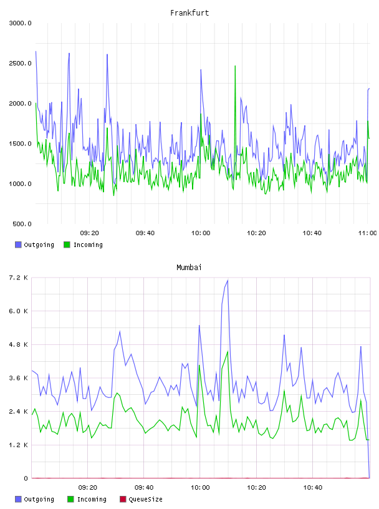The image size is (379, 509).
Task: Click the 11:00 time label on Frankfurt chart
Action: point(367,233)
